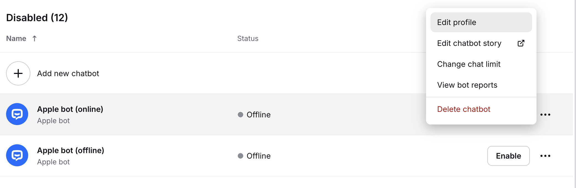576x188 pixels.
Task: Open the three-dot menu for Apple bot (offline)
Action: tap(545, 156)
